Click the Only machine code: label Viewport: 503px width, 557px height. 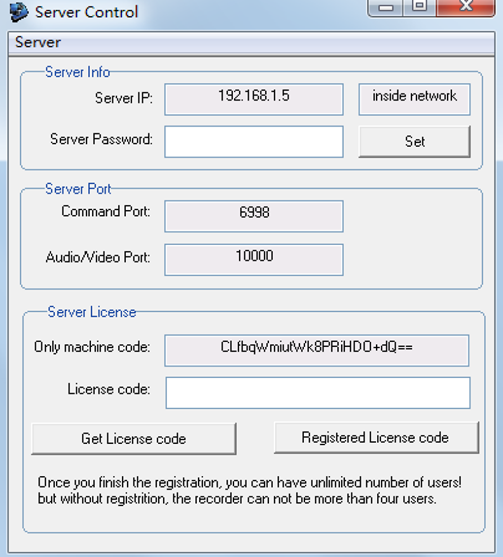[x=92, y=347]
